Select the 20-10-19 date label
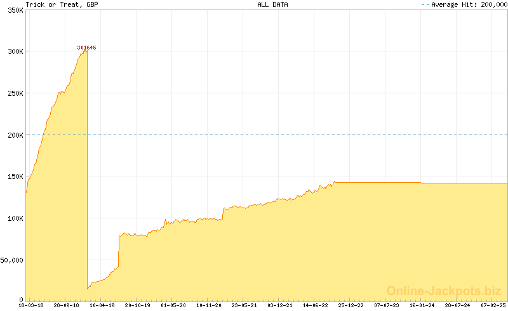The image size is (508, 311). pyautogui.click(x=138, y=305)
